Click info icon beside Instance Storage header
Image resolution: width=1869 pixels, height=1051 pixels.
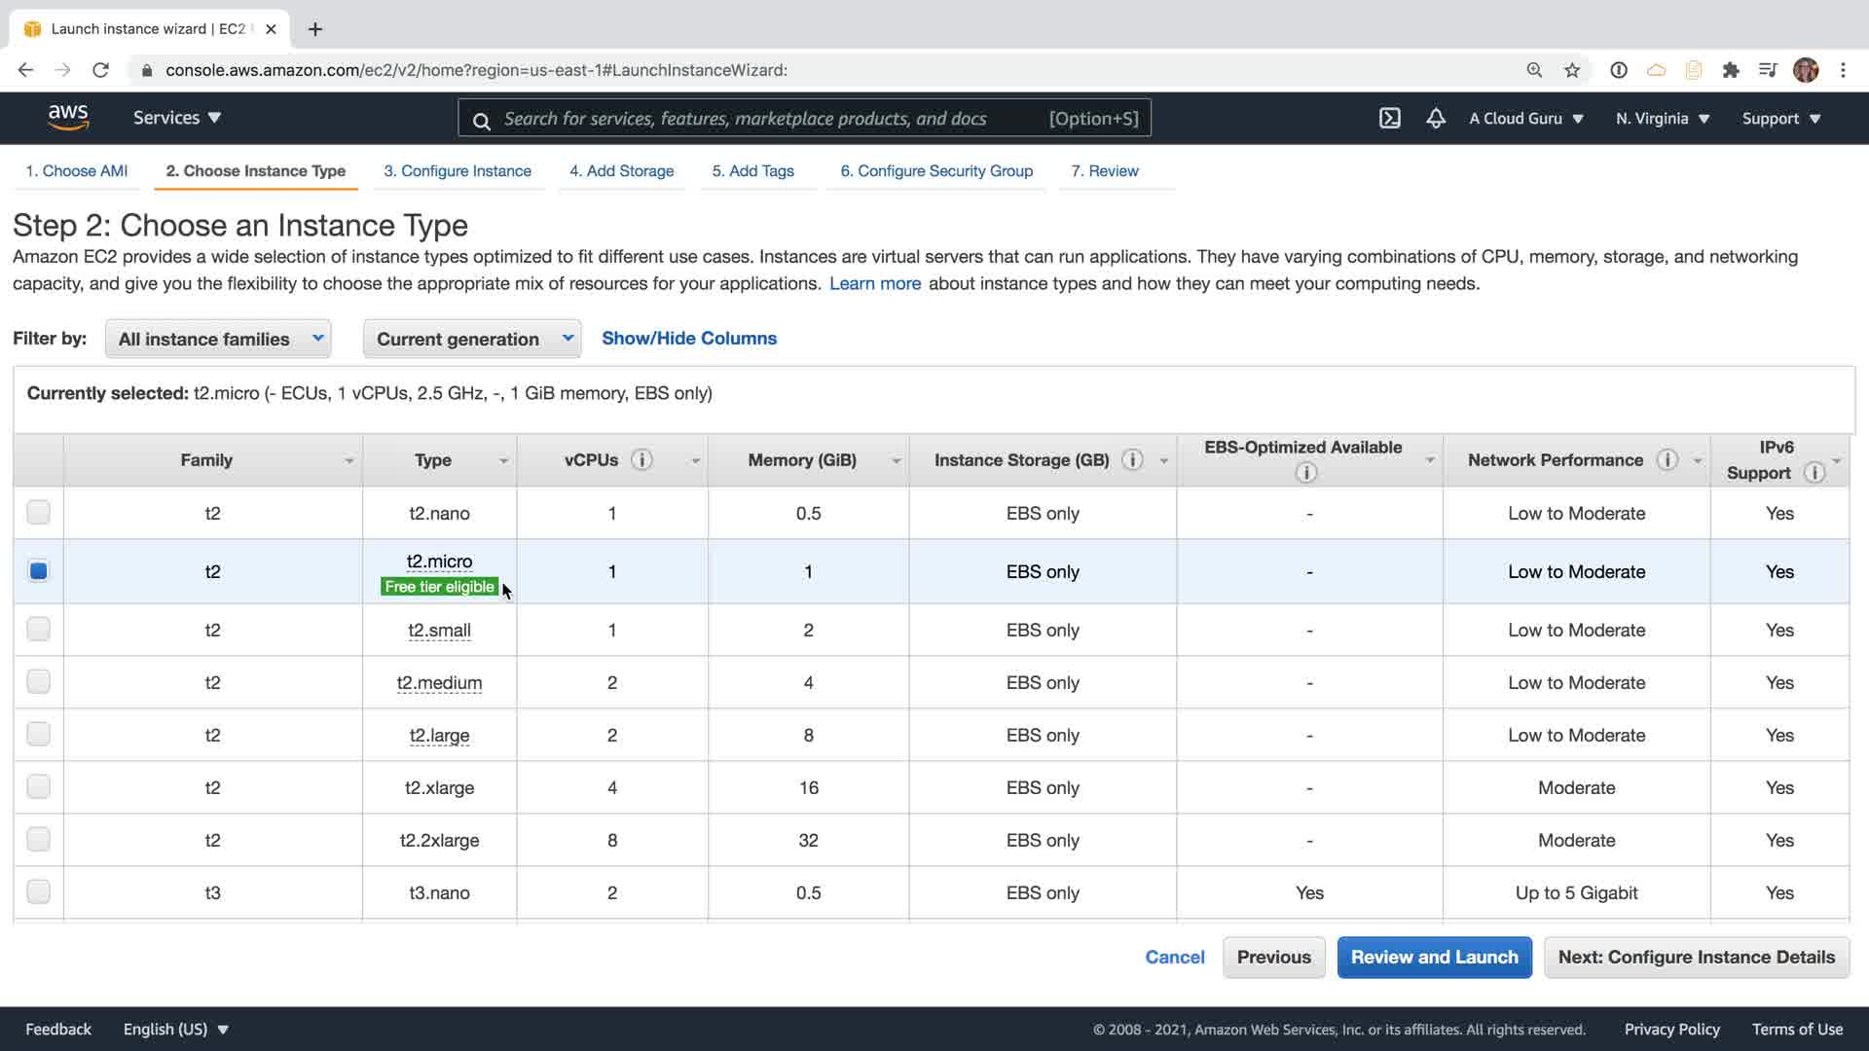[x=1132, y=459]
